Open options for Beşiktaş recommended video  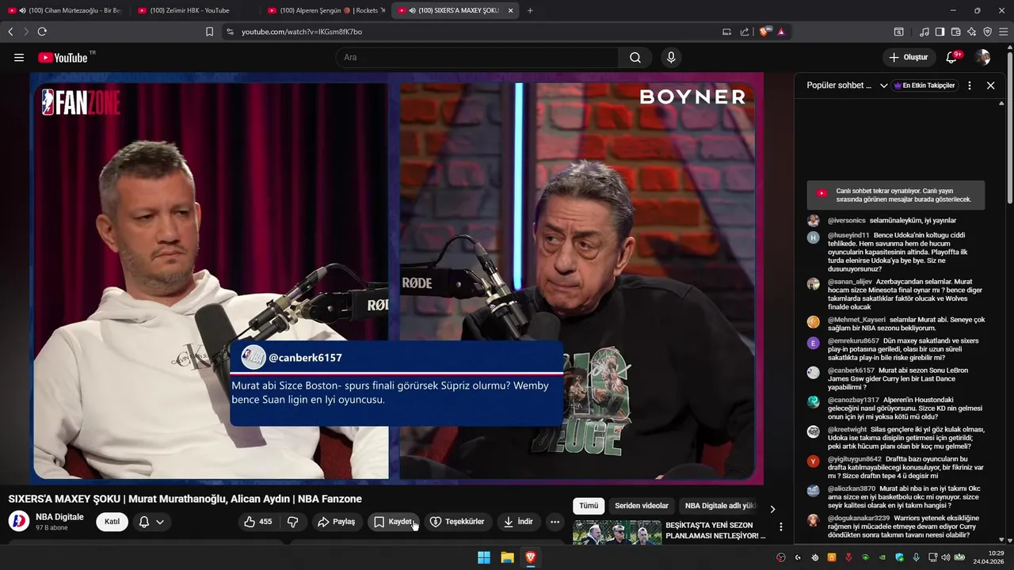[x=781, y=526]
